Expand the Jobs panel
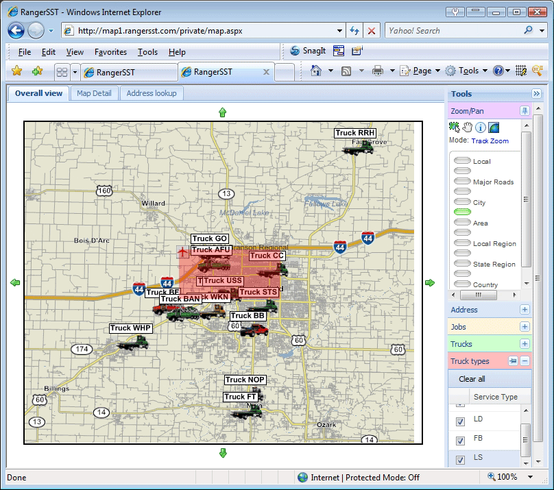Viewport: 554px width, 490px height. coord(525,327)
